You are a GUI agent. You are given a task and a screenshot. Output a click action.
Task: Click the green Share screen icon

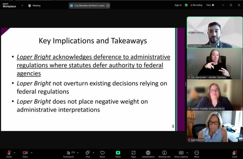pyautogui.click(x=118, y=154)
